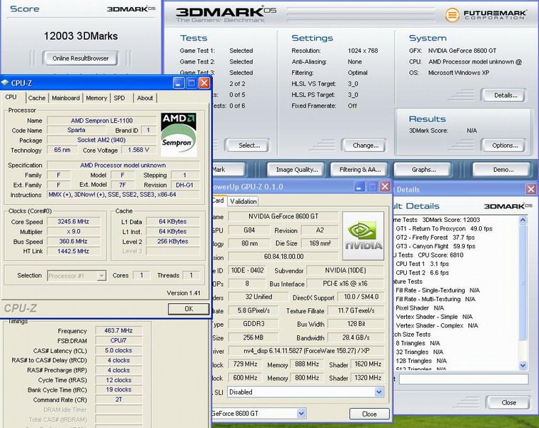Click the NVIDIA logo in GPU-Z
This screenshot has width=539, height=428.
pyautogui.click(x=363, y=235)
